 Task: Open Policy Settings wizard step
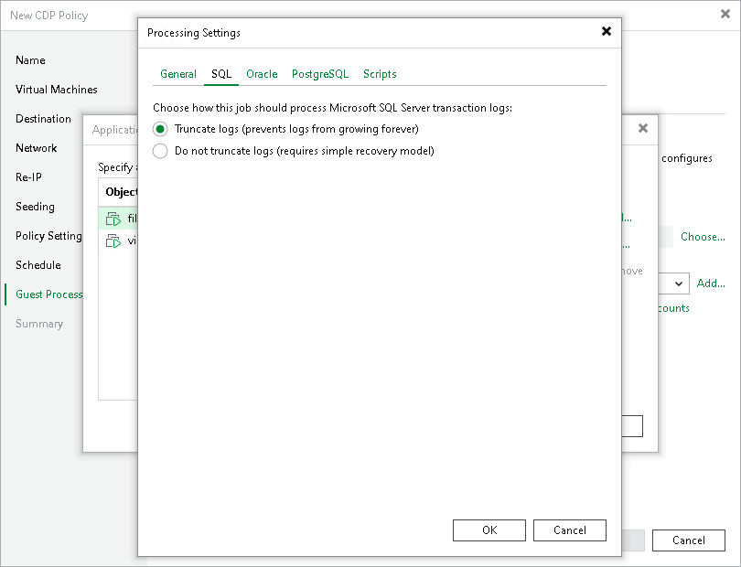[x=48, y=236]
